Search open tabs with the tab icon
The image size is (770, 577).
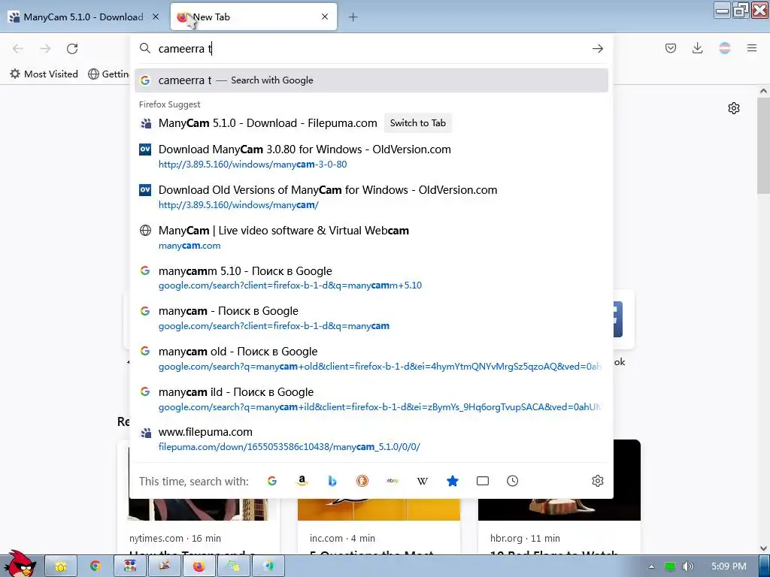click(483, 481)
